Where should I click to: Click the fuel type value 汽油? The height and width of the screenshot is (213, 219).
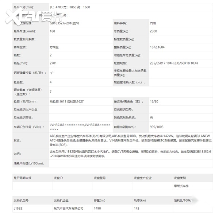click(153, 23)
